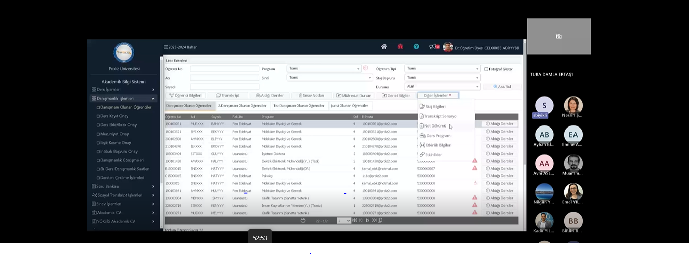
Task: Expand Sosyal Transkript İşlemleri in sidebar
Action: click(124, 195)
